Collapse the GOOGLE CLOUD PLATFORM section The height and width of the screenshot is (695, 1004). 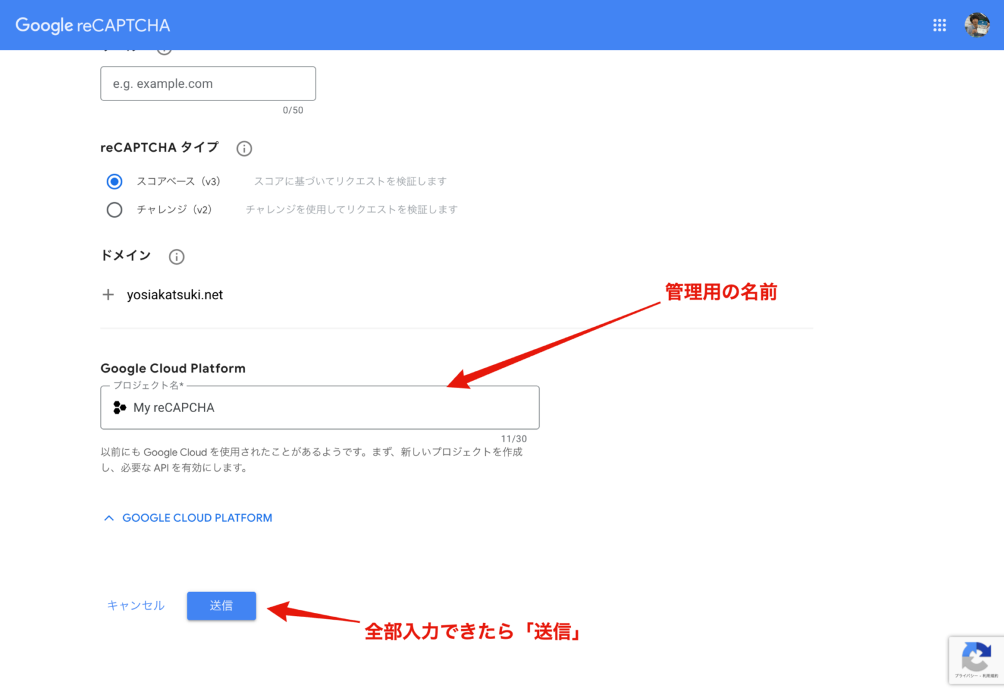point(188,518)
